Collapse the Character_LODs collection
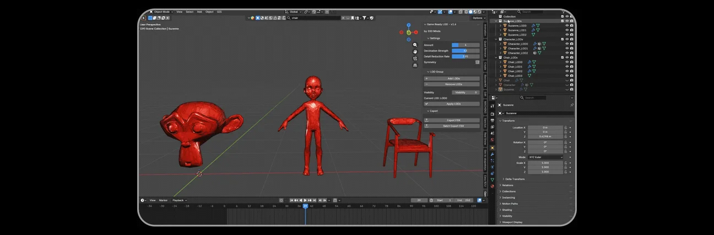Image resolution: width=714 pixels, height=235 pixels. click(496, 40)
